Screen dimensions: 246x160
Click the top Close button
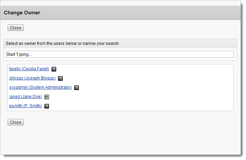[x=15, y=28]
